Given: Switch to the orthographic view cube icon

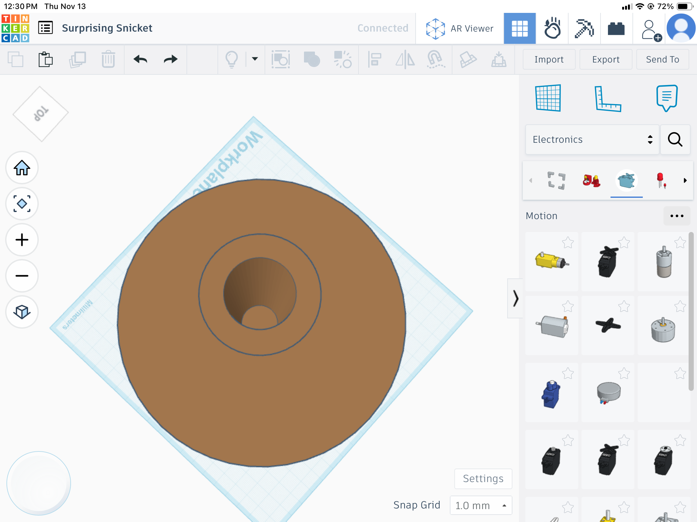Looking at the screenshot, I should coord(22,312).
